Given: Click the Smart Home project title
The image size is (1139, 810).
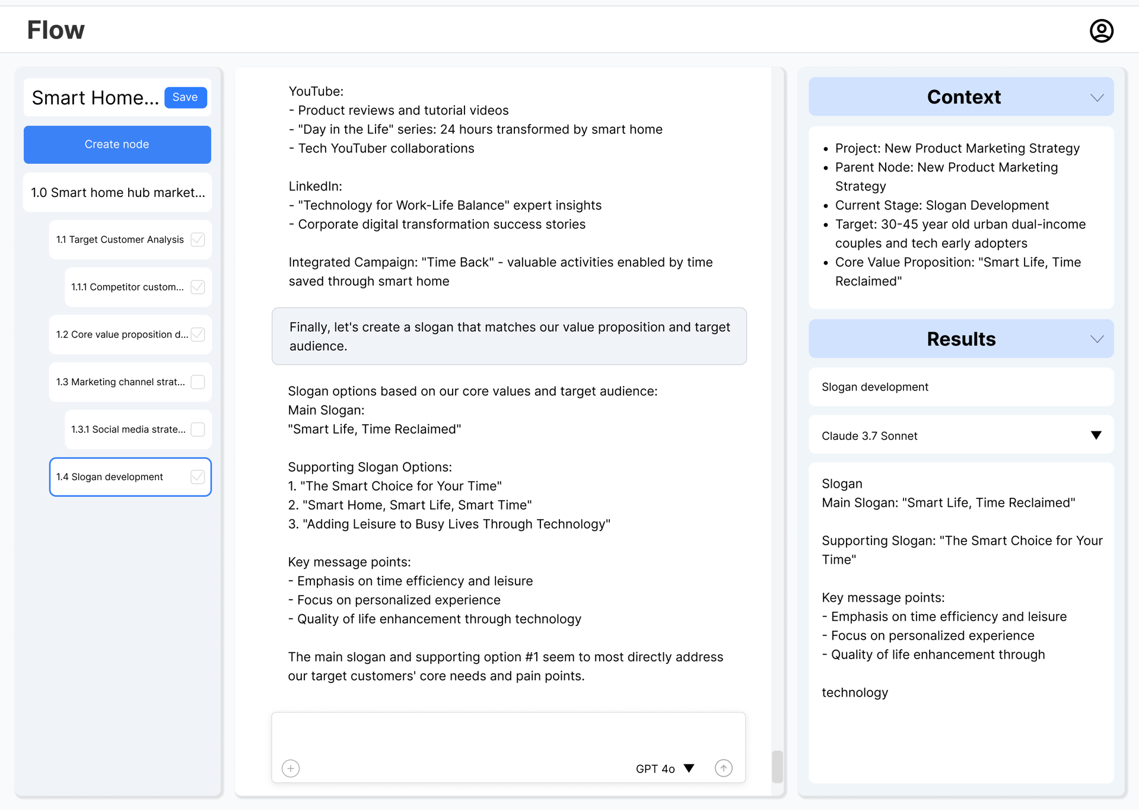Looking at the screenshot, I should click(96, 98).
